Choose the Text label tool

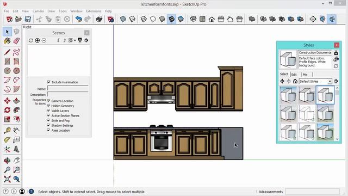[16, 140]
